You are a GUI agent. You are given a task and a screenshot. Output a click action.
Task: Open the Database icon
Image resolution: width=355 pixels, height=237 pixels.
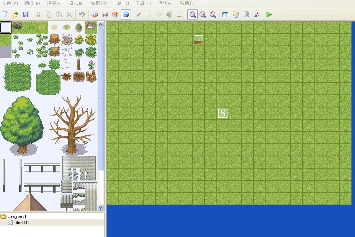(x=225, y=15)
